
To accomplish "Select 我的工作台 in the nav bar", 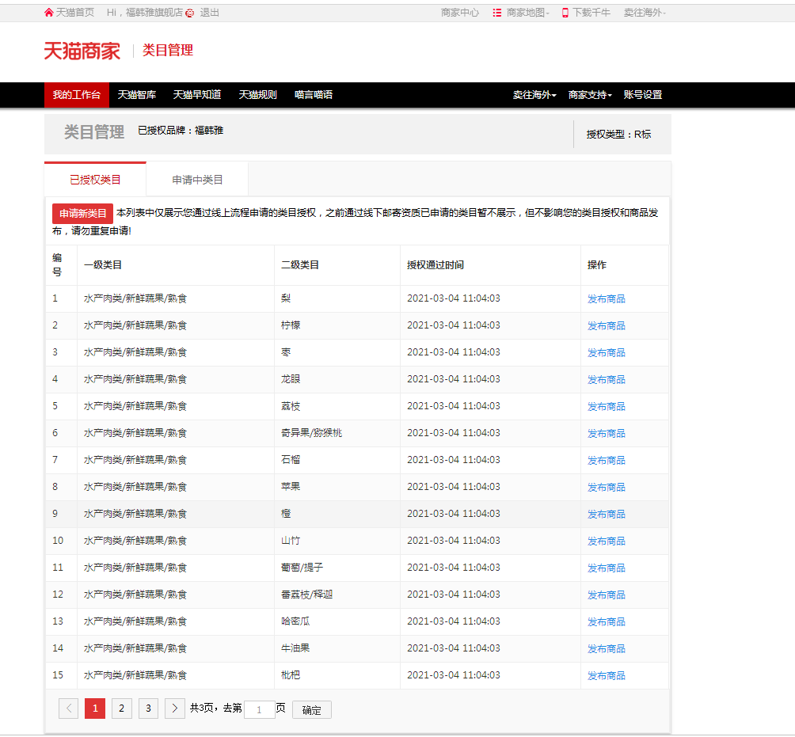I will pyautogui.click(x=77, y=95).
